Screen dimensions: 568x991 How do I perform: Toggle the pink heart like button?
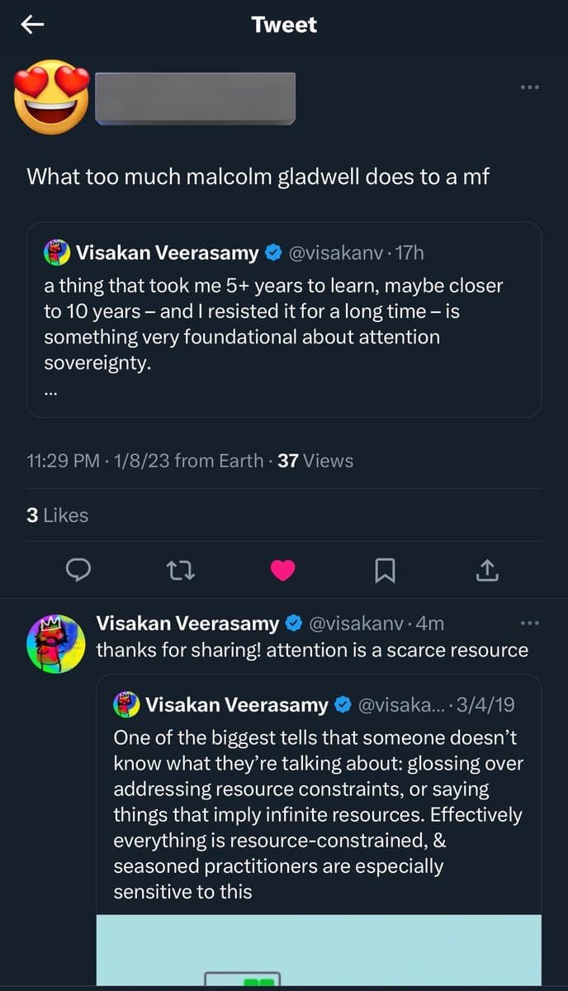[x=283, y=569]
